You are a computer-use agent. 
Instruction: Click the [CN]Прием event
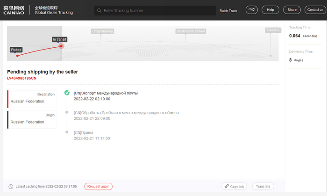(83, 132)
